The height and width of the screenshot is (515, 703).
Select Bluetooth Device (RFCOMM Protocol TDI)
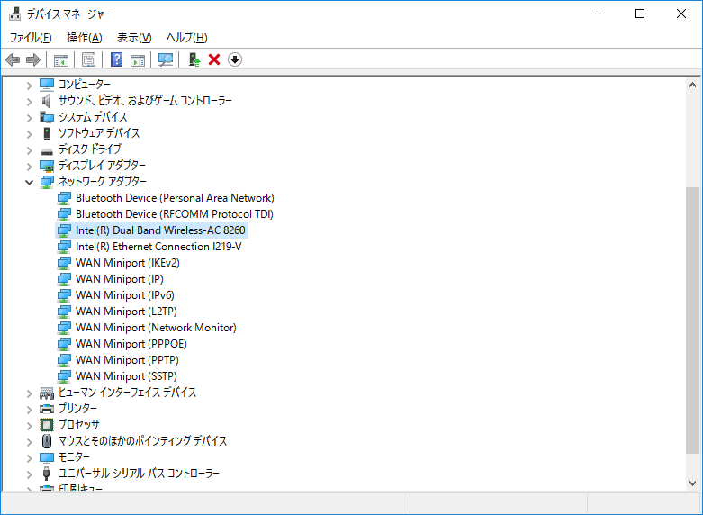[175, 214]
